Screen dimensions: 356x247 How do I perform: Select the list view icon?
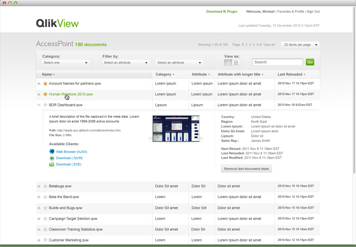pos(228,62)
